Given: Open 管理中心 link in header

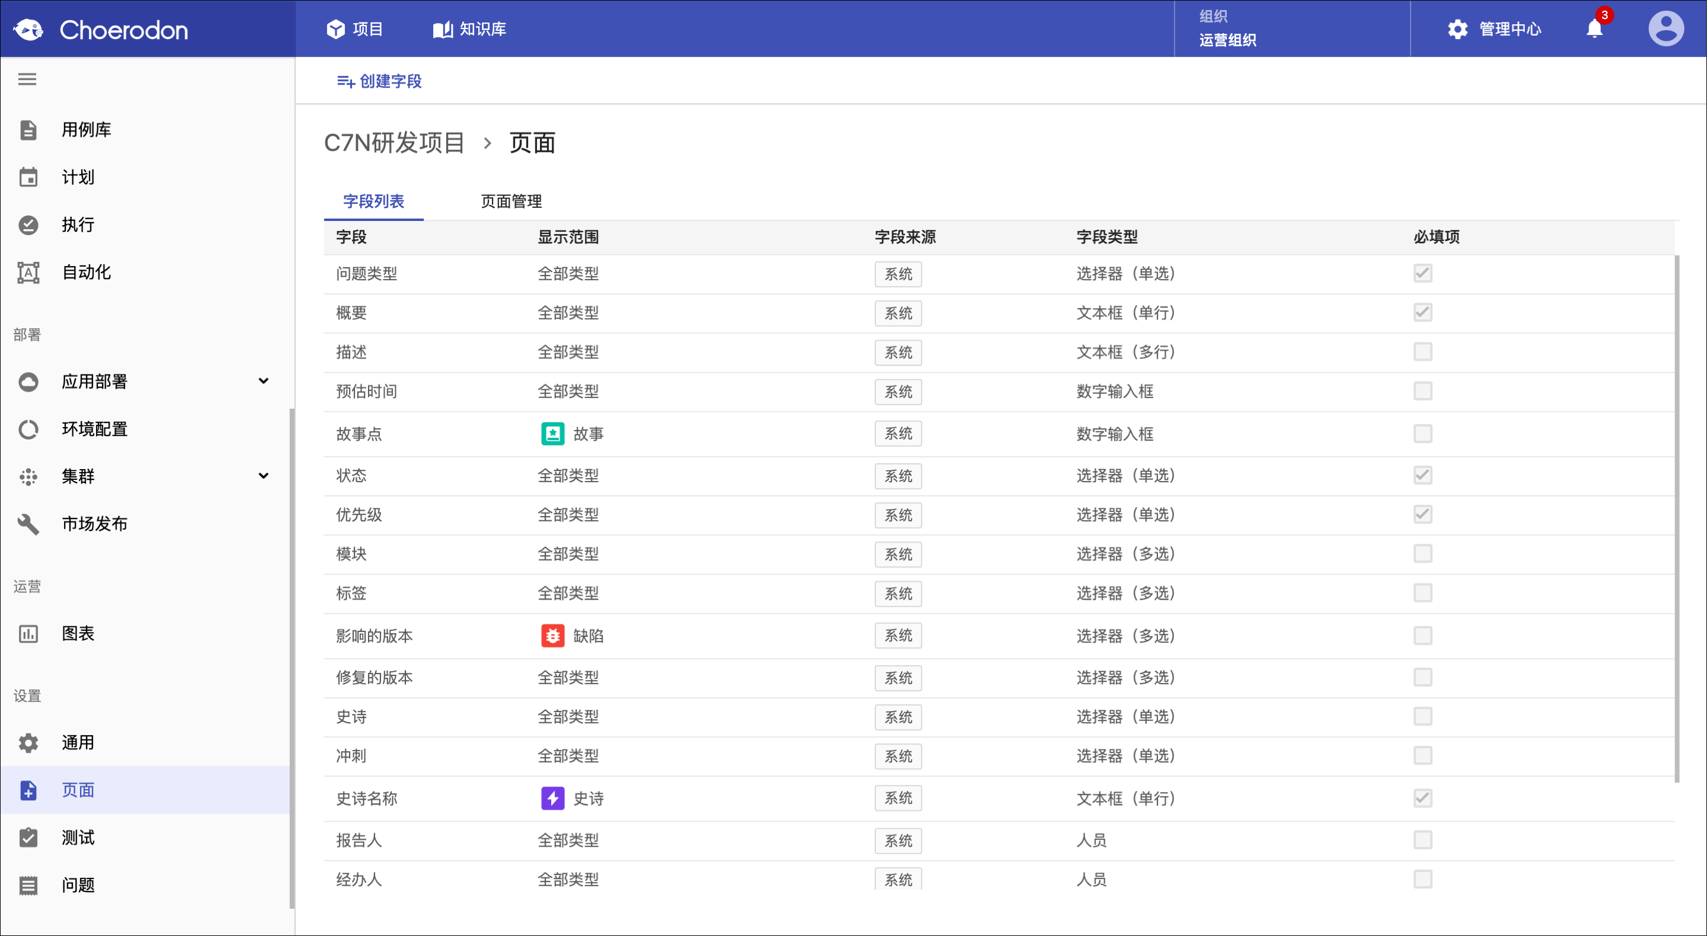Looking at the screenshot, I should tap(1495, 29).
